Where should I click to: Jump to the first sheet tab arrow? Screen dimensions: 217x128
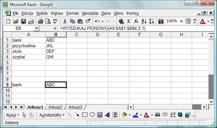pyautogui.click(x=6, y=107)
